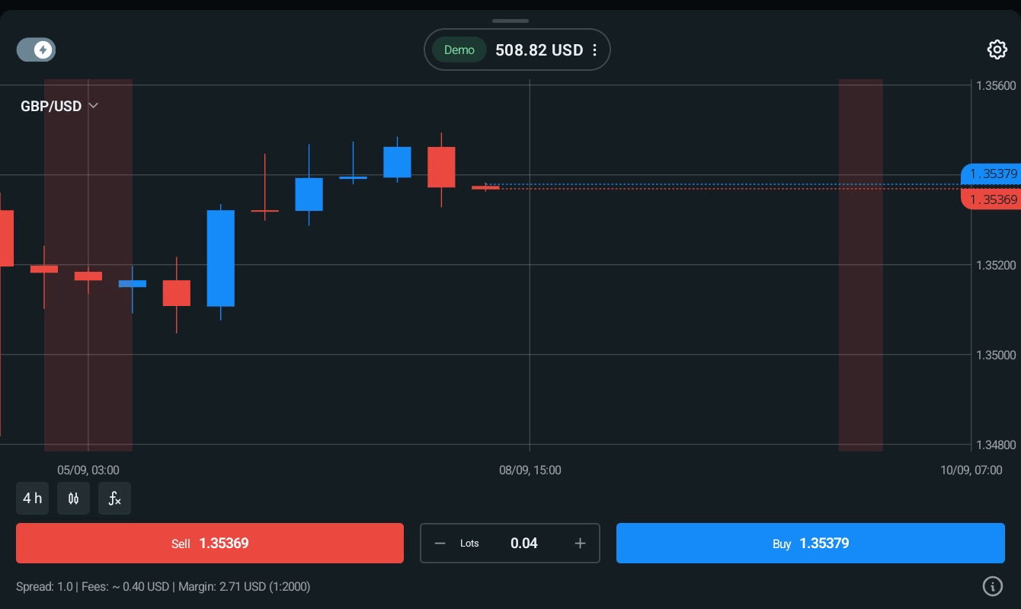Expand the GBP/USD instrument dropdown

tap(59, 106)
